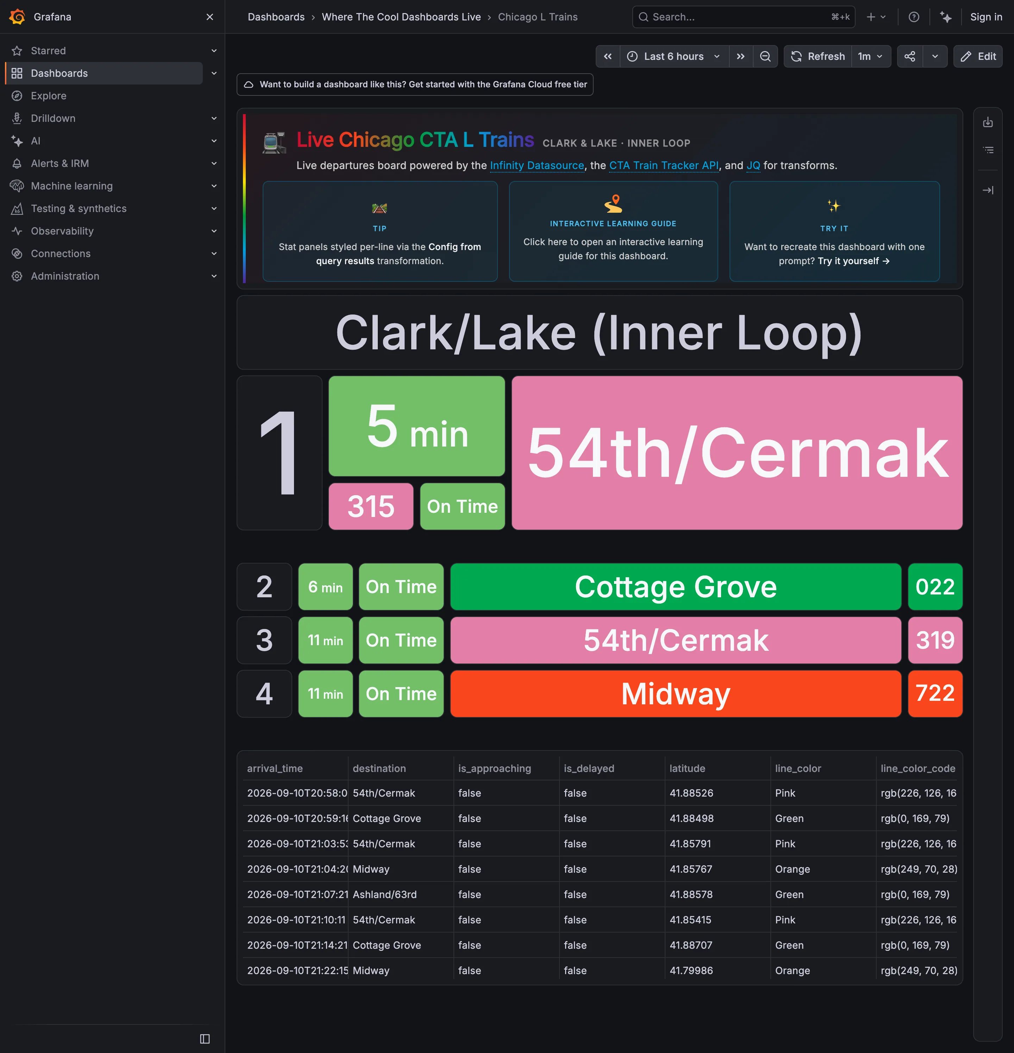Image resolution: width=1014 pixels, height=1053 pixels.
Task: Expand the Drilldown chevron
Action: (x=214, y=118)
